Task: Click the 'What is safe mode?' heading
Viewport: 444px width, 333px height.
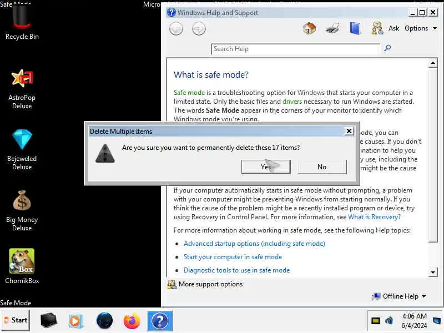Action: click(x=211, y=75)
